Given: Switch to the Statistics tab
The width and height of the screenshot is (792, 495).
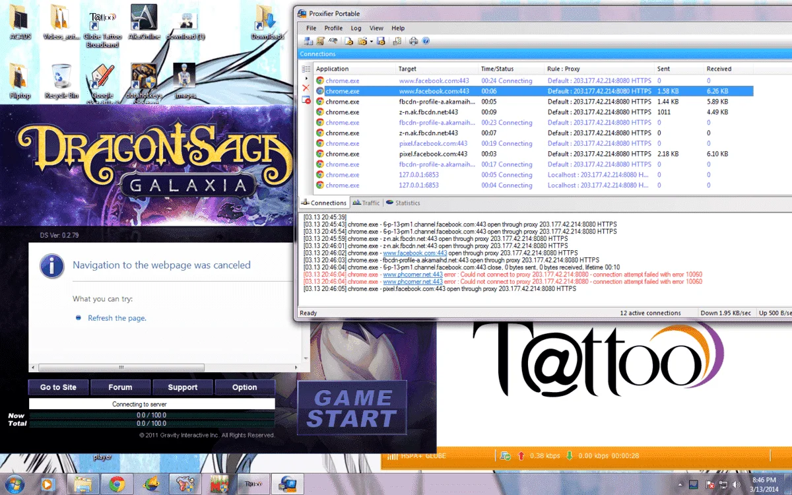Looking at the screenshot, I should [x=403, y=203].
